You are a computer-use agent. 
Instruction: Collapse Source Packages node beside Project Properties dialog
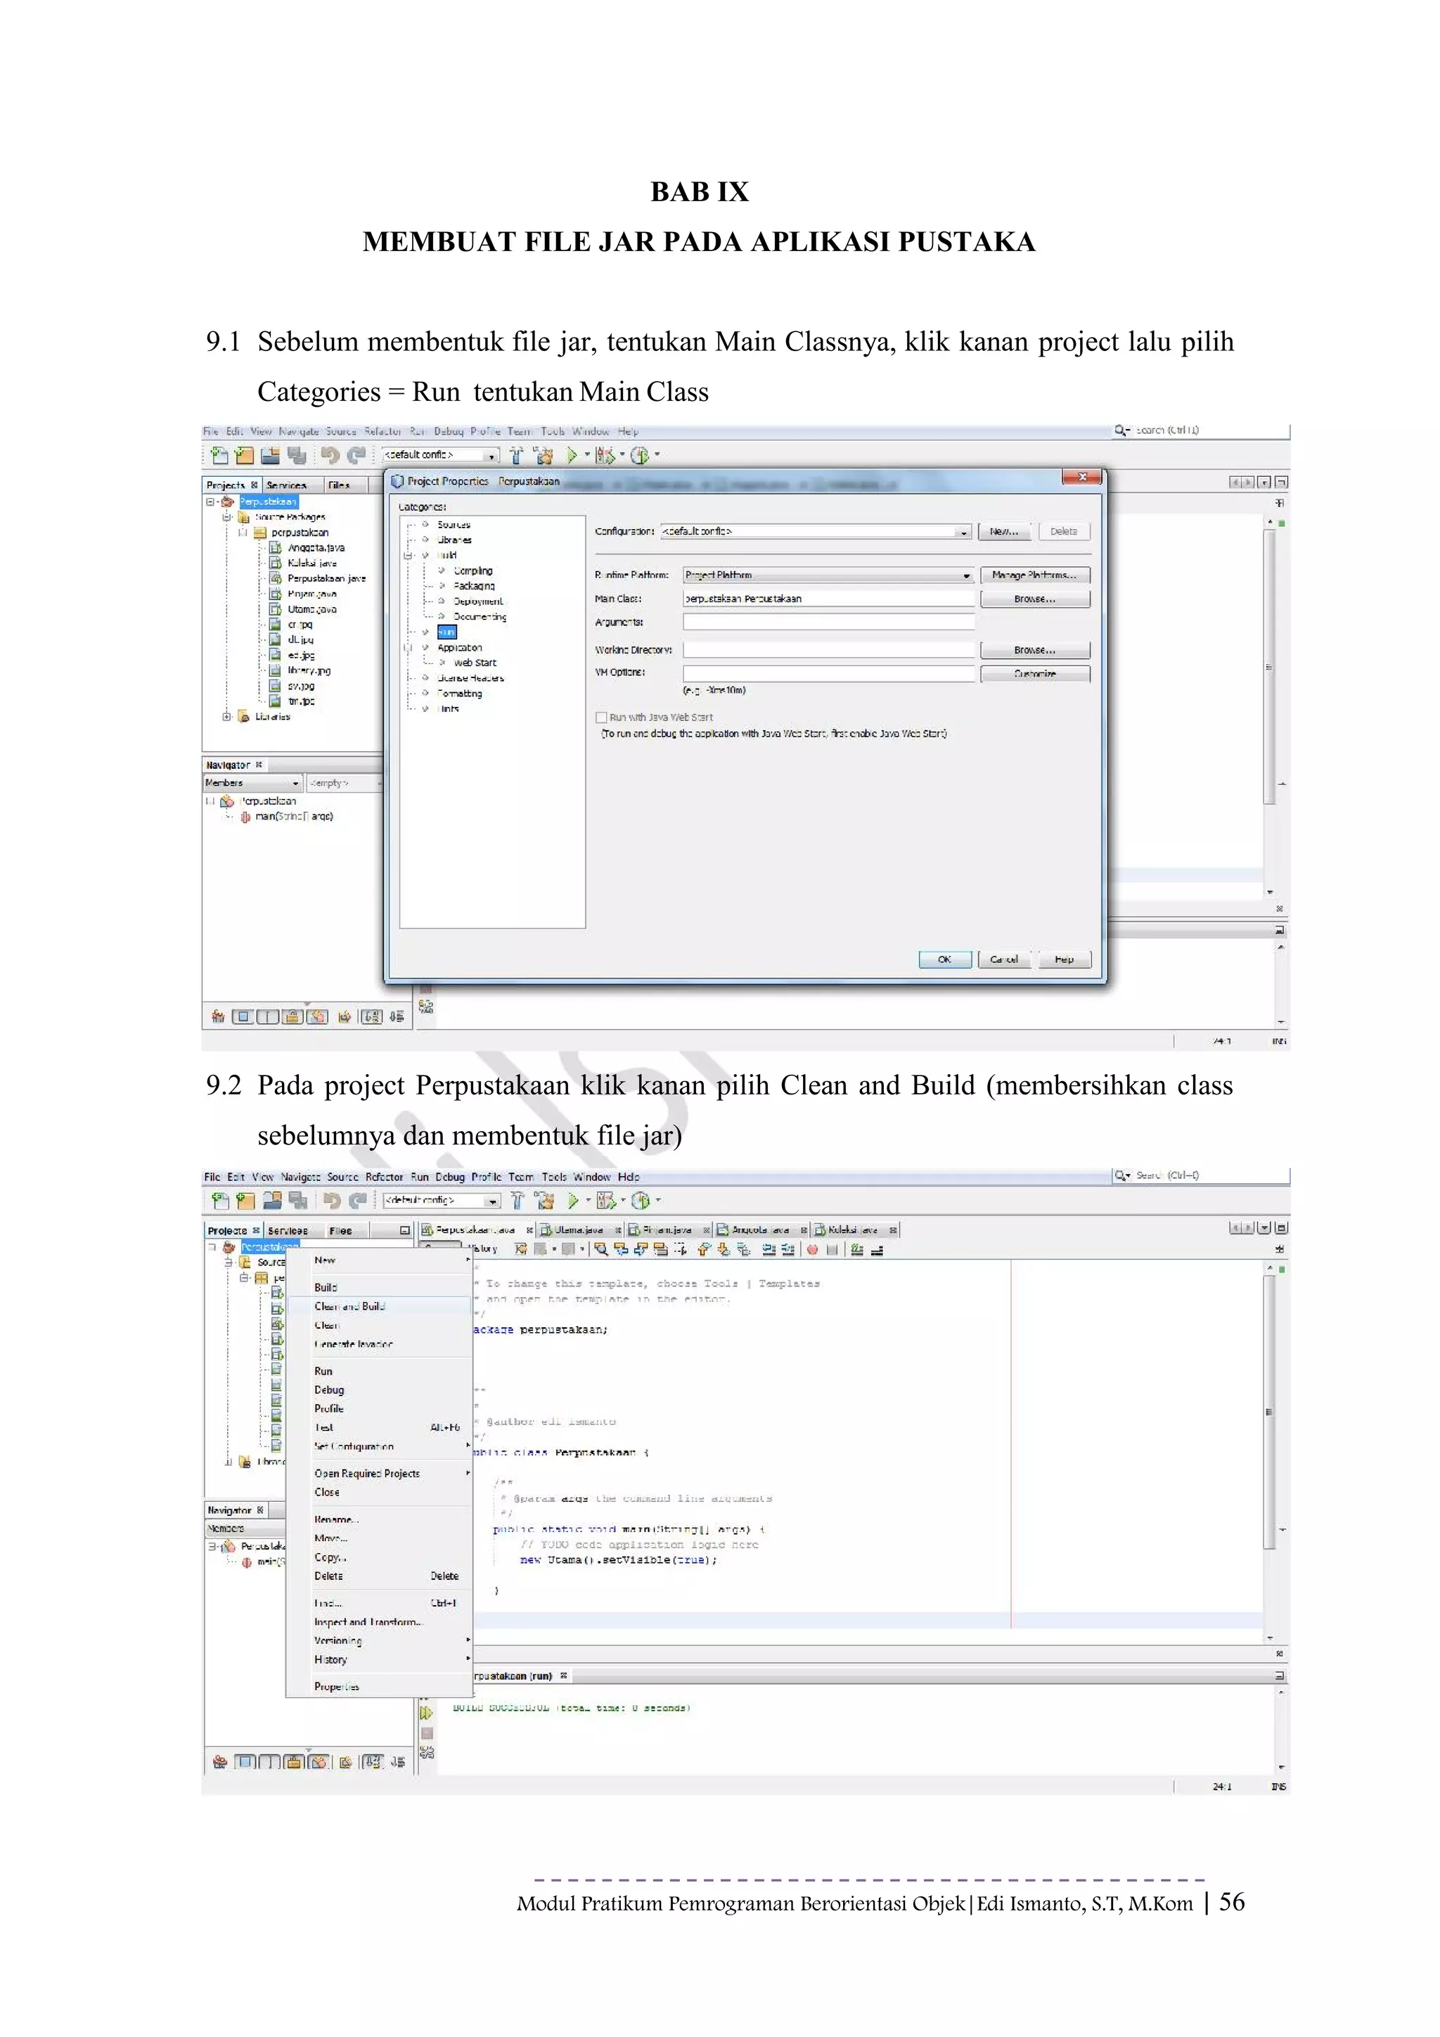pos(227,516)
